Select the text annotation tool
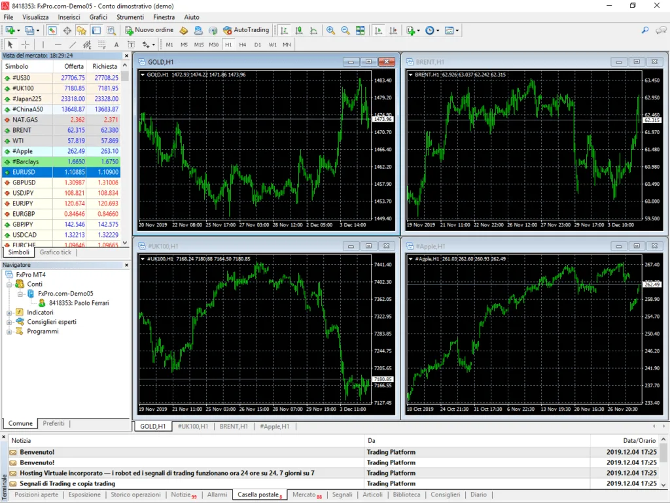The image size is (670, 503). [x=116, y=44]
